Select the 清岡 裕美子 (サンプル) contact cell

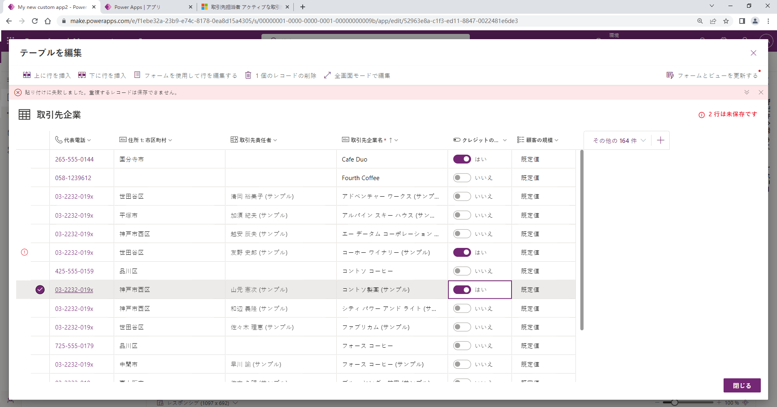click(x=281, y=196)
